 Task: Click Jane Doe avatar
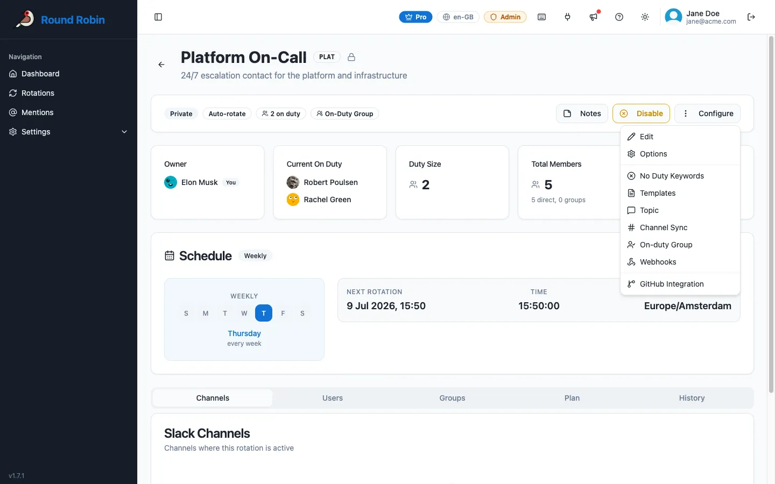point(673,17)
